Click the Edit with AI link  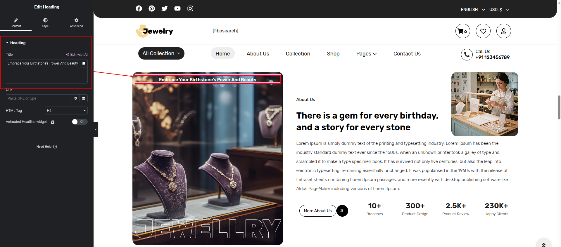click(x=77, y=55)
